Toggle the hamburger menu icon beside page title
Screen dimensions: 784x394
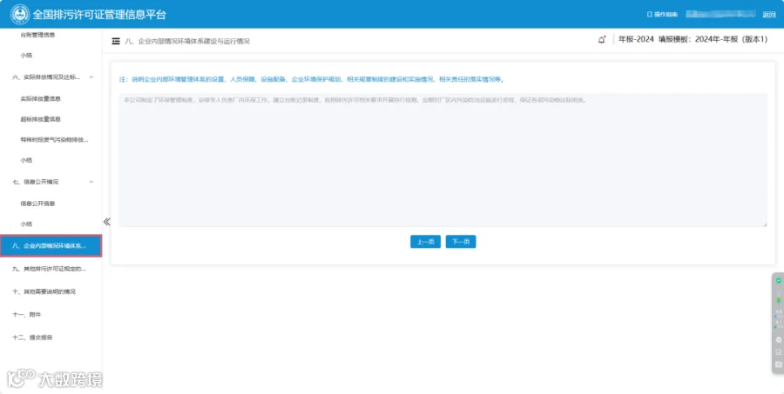(116, 41)
